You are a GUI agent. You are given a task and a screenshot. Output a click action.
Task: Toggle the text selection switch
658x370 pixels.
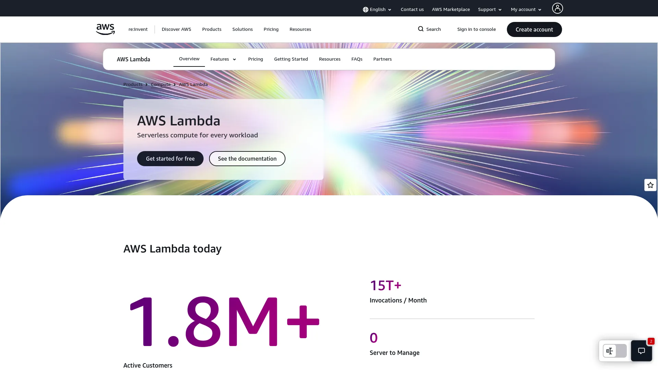tap(615, 351)
